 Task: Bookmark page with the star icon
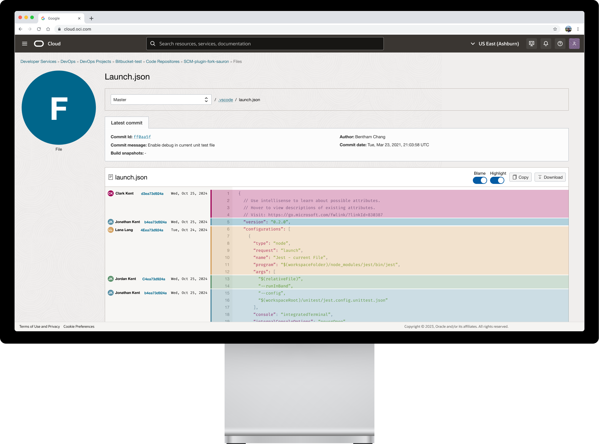pos(555,29)
